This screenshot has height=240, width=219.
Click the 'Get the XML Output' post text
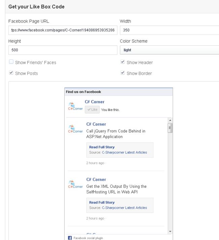point(116,189)
